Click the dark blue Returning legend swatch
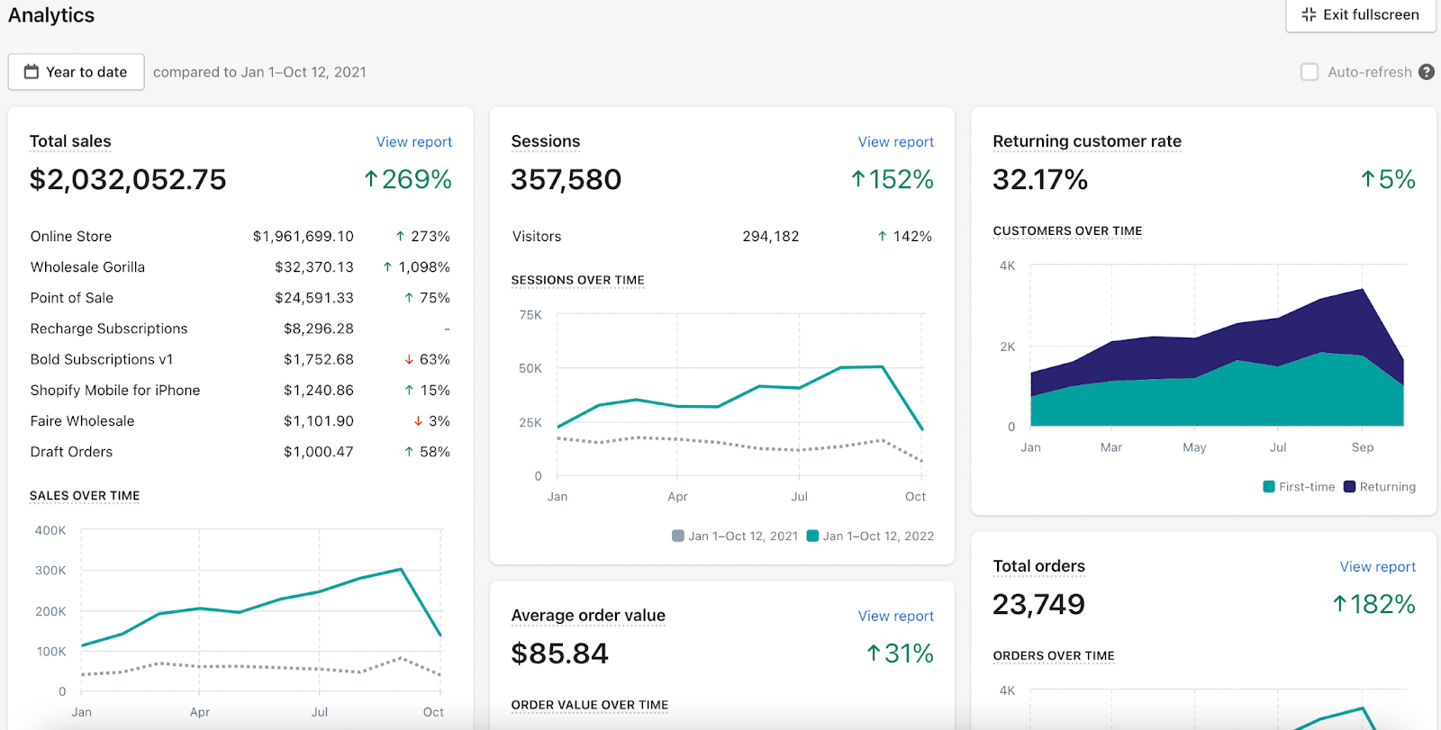Image resolution: width=1441 pixels, height=730 pixels. click(x=1349, y=487)
